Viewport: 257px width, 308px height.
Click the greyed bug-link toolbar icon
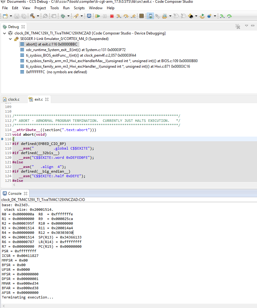157,16
